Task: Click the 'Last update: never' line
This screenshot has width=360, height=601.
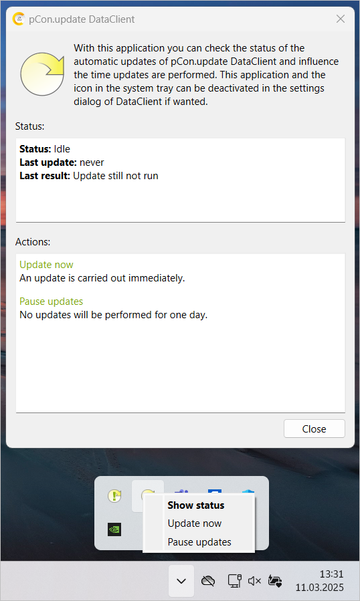Action: [62, 162]
